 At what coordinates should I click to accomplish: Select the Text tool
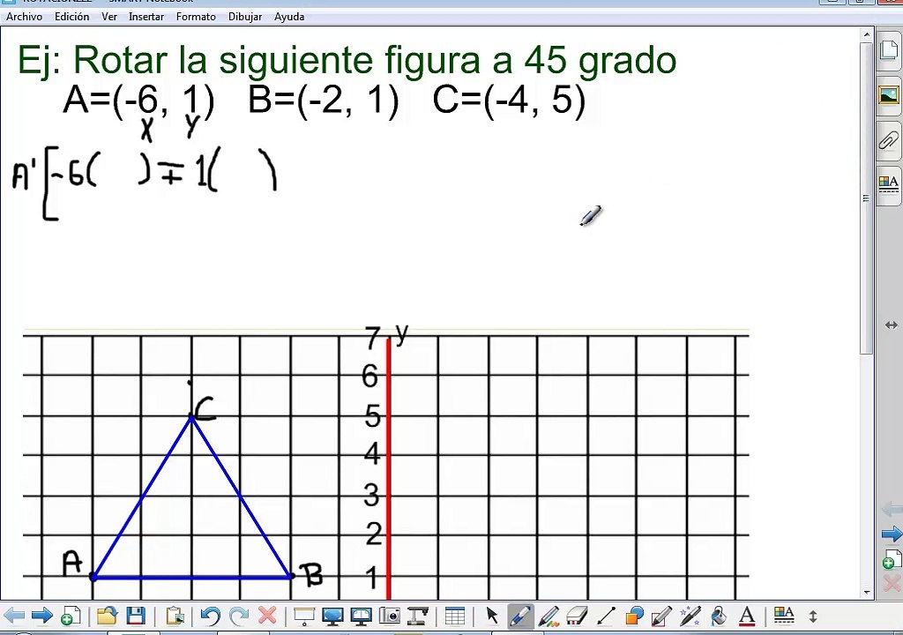click(747, 616)
